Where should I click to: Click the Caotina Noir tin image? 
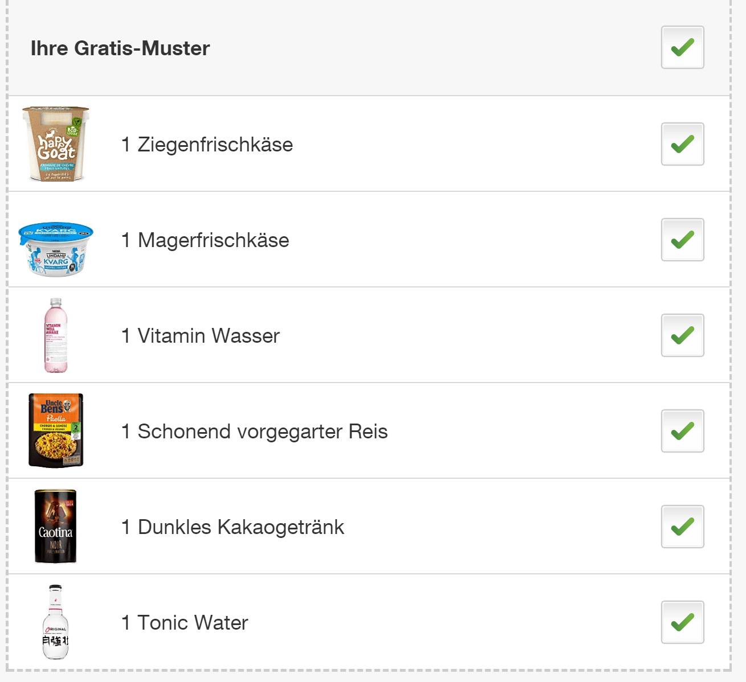(55, 527)
